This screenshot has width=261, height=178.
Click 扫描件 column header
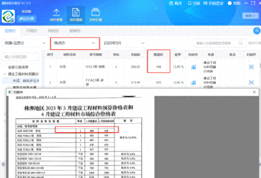252,55
